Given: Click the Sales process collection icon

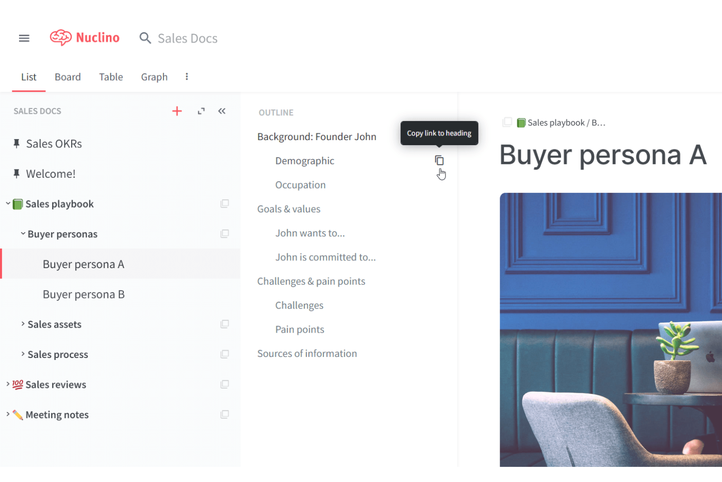Looking at the screenshot, I should 225,354.
